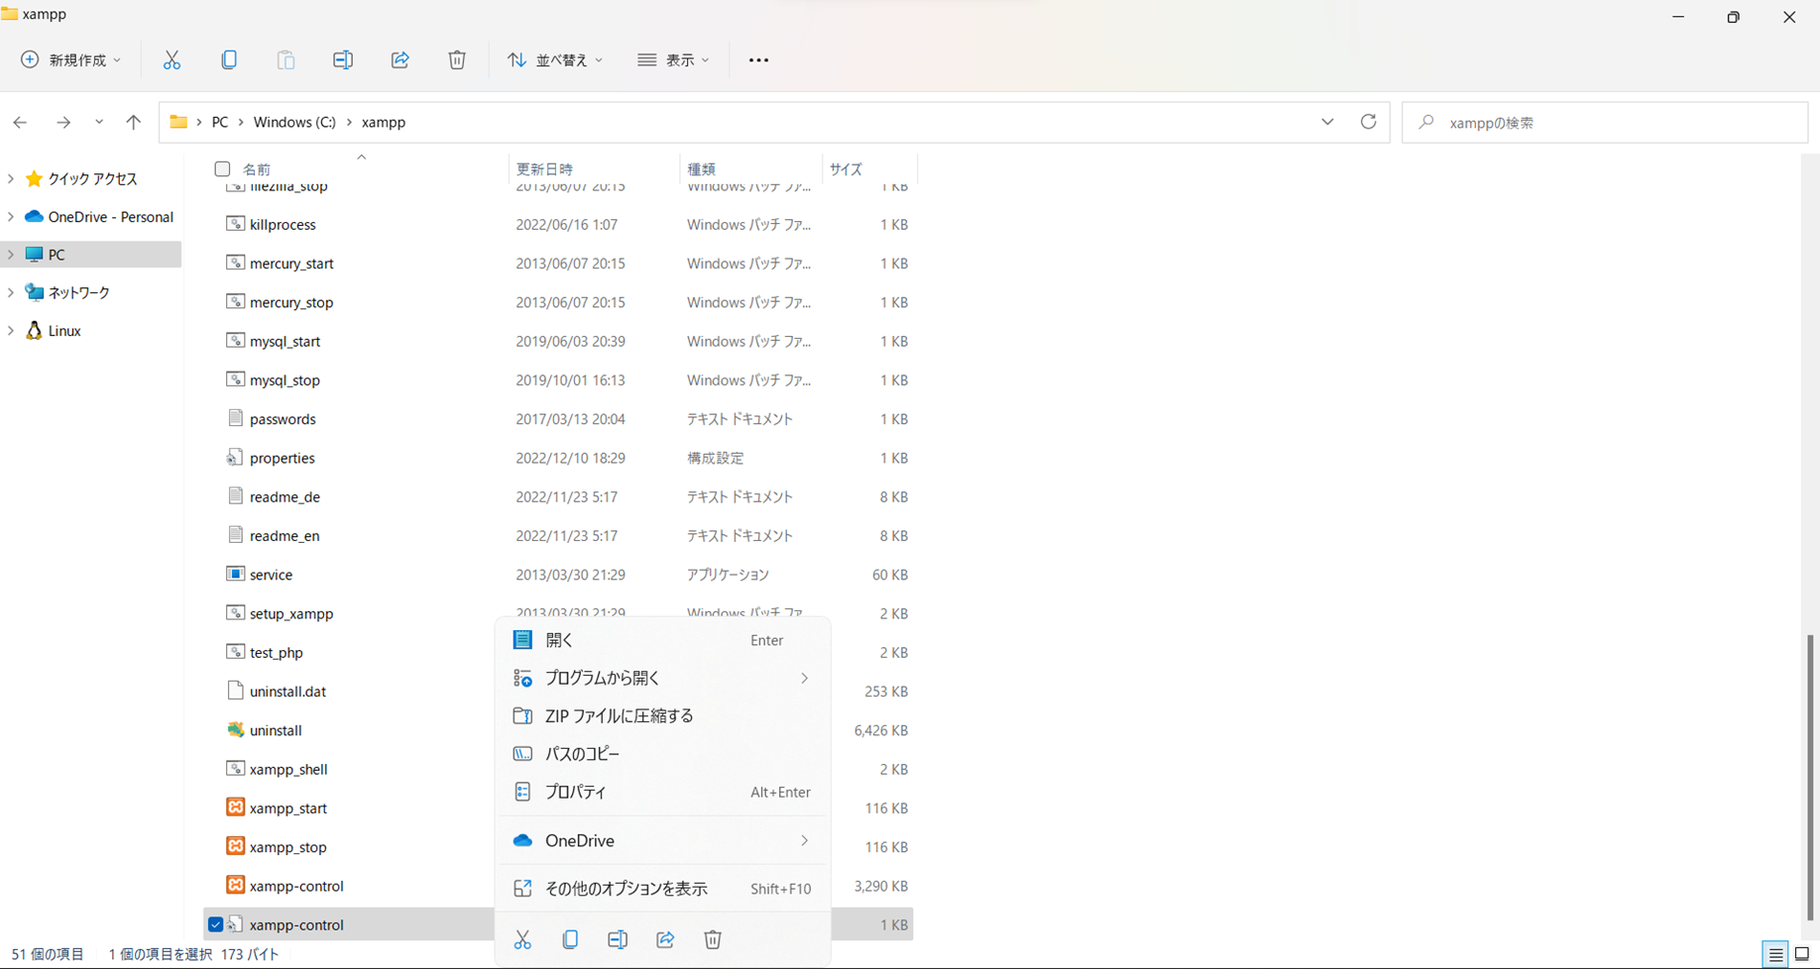Sort by the 種類 column header

click(702, 169)
